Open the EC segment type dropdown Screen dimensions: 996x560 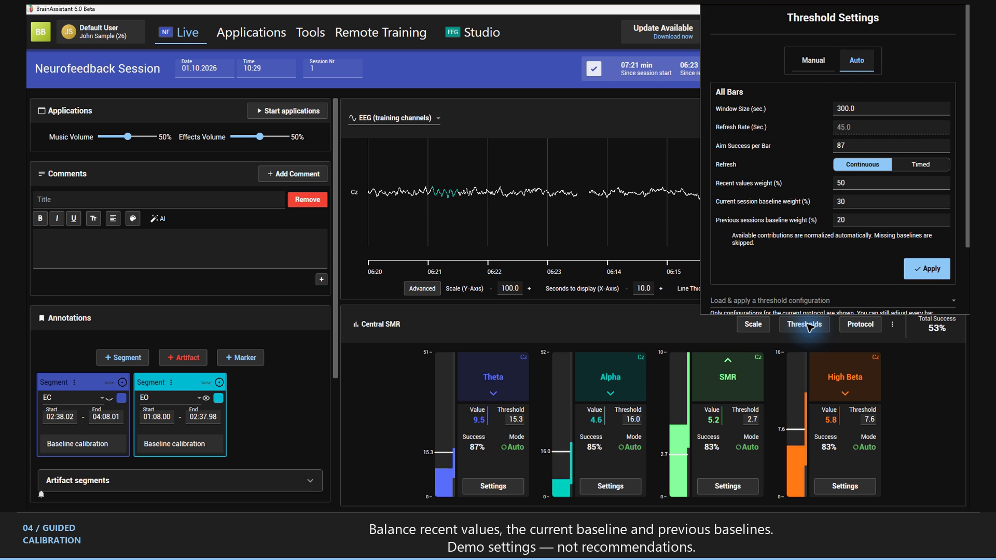[x=73, y=398]
